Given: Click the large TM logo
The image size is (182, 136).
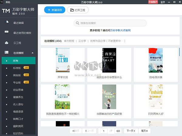Looking at the screenshot, I should coord(6,11).
